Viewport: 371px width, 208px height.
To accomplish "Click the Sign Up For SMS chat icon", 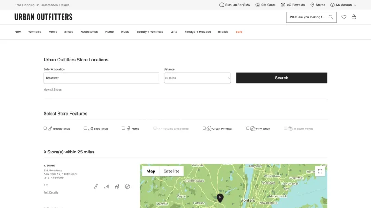I will click(222, 5).
